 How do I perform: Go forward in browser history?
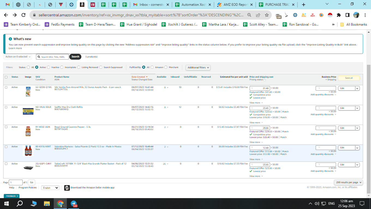click(15, 15)
